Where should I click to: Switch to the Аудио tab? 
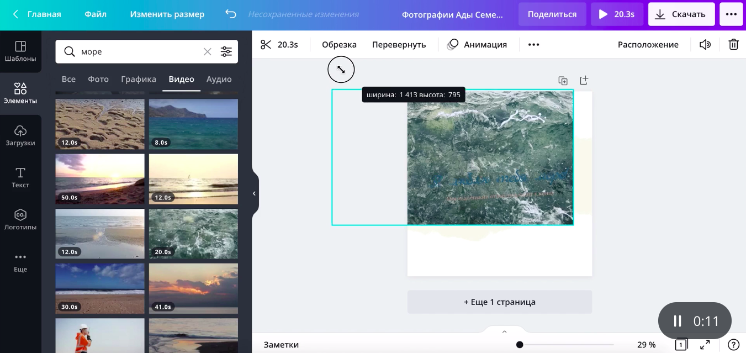[219, 79]
